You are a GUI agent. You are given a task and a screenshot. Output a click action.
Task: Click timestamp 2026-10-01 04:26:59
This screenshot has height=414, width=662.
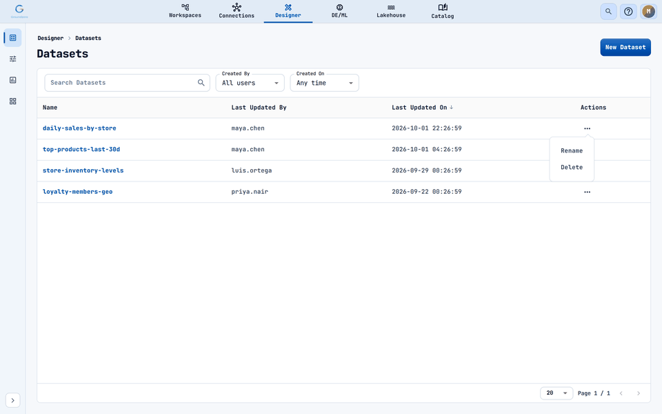426,150
